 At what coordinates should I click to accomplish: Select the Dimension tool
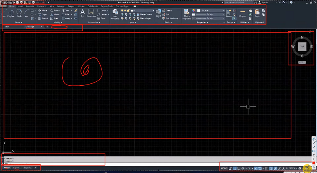pos(91,13)
